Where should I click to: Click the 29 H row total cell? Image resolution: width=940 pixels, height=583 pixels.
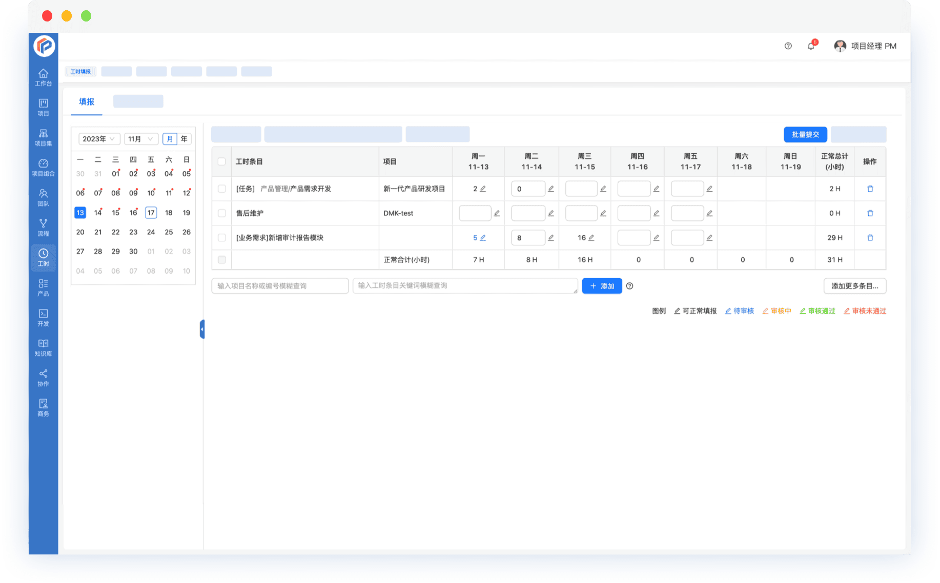coord(834,238)
